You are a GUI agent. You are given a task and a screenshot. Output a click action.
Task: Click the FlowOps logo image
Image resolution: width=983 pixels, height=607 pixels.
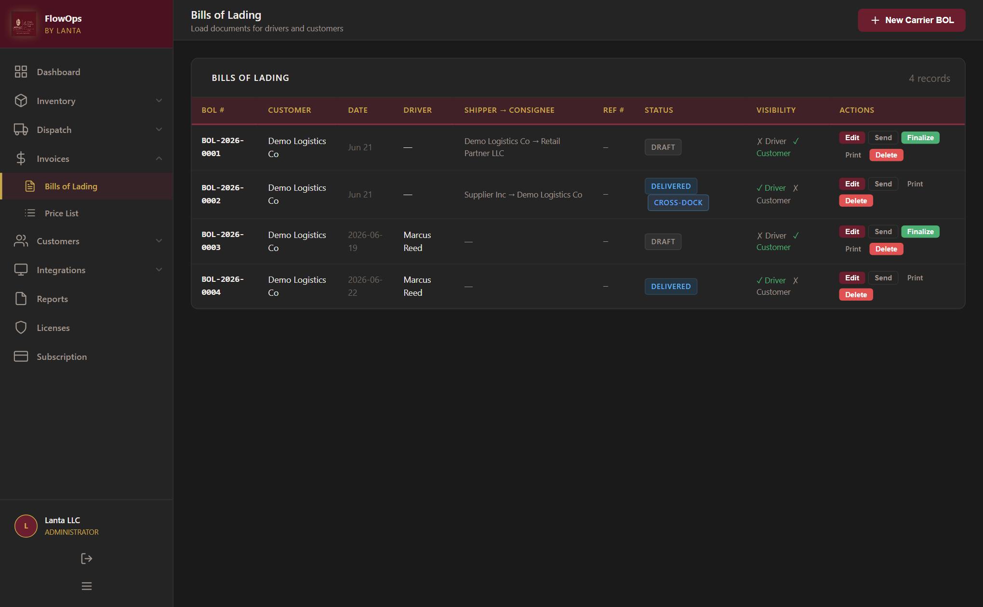24,24
